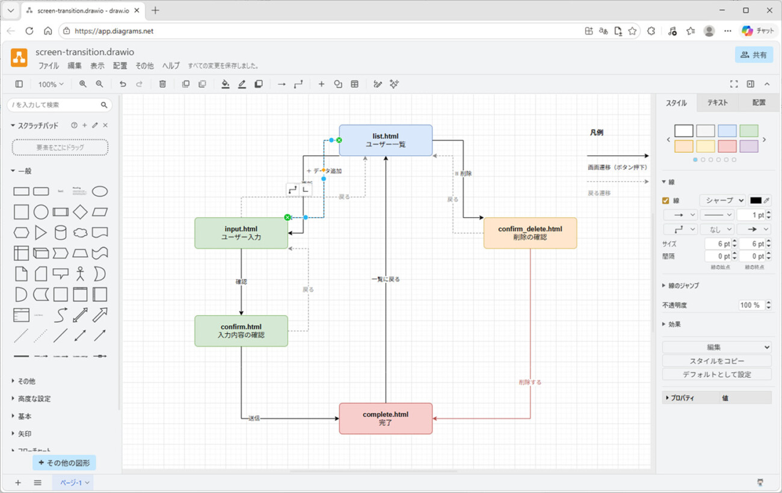Select the cylinder shape from palette
The height and width of the screenshot is (493, 782).
tap(60, 233)
